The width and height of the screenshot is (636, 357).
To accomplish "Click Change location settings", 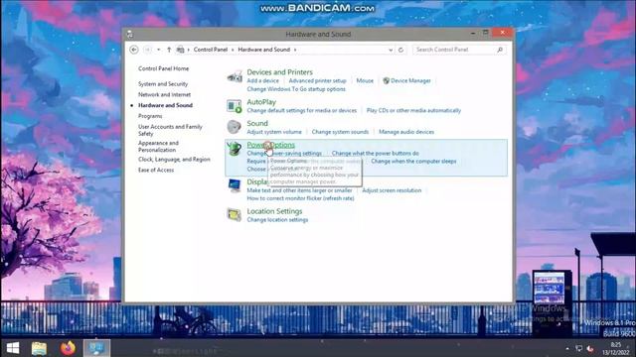I will pos(277,220).
